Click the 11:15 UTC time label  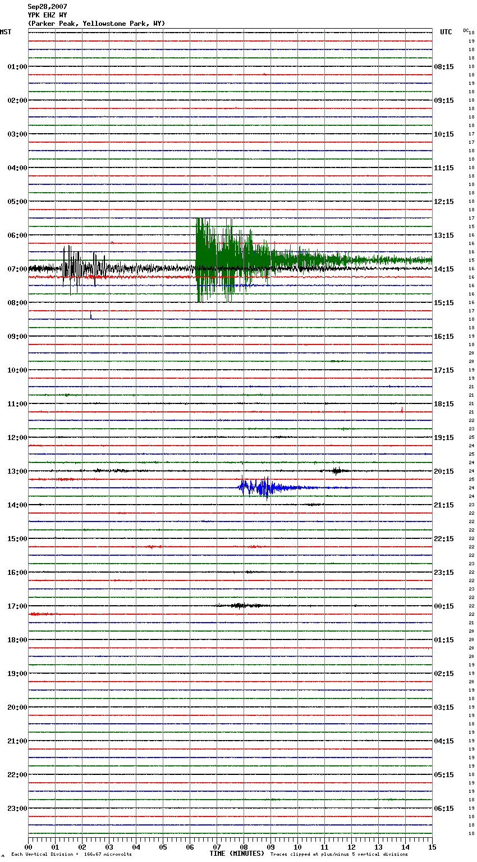pos(444,168)
